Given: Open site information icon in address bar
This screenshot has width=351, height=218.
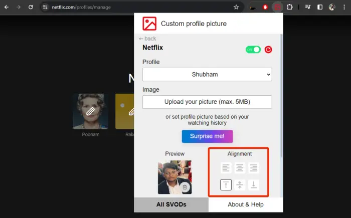Looking at the screenshot, I should 45,7.
